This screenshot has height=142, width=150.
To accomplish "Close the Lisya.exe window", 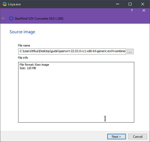I will [143, 4].
